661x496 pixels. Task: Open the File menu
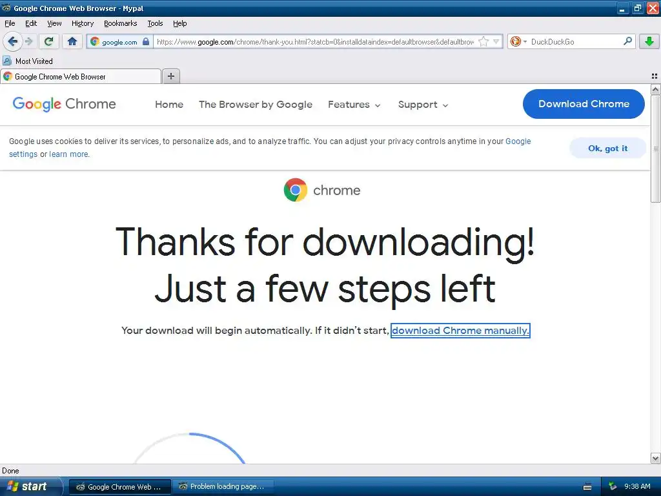(x=10, y=23)
